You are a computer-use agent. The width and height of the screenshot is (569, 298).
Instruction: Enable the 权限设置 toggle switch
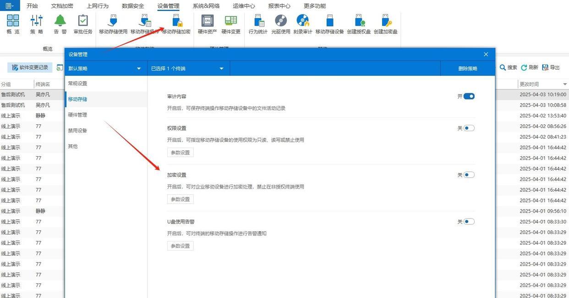[x=469, y=128]
